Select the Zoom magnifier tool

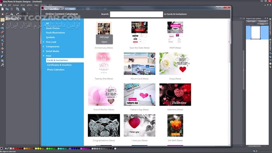click(x=2, y=65)
